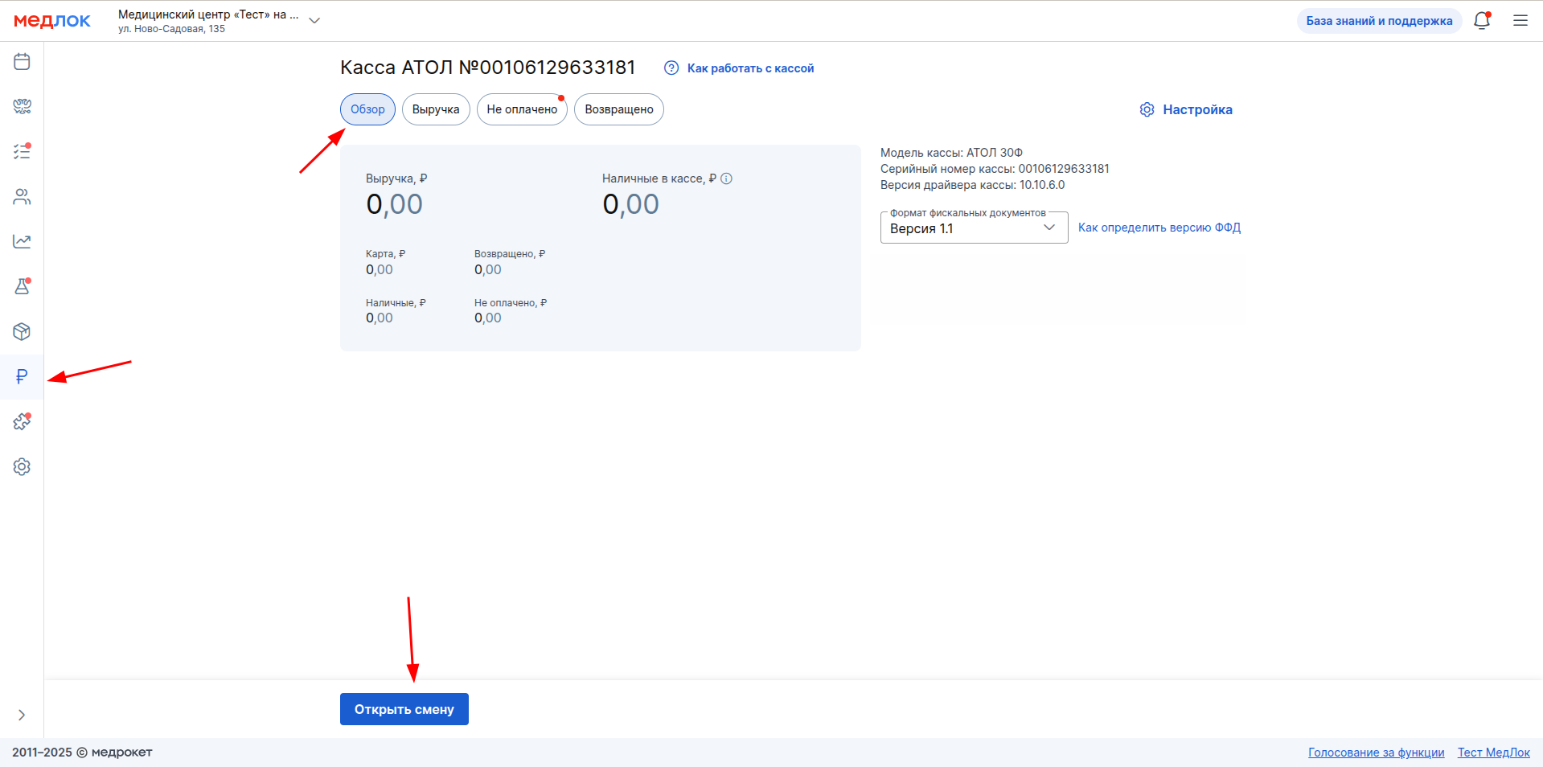The width and height of the screenshot is (1543, 767).
Task: Switch to the Не оплачено tab
Action: pyautogui.click(x=522, y=109)
